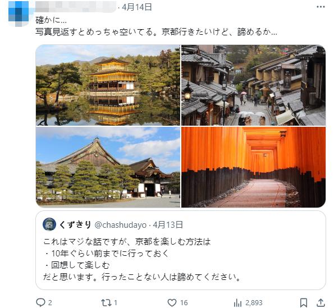Click the 2,893 view count
The image size is (334, 308).
pyautogui.click(x=254, y=303)
